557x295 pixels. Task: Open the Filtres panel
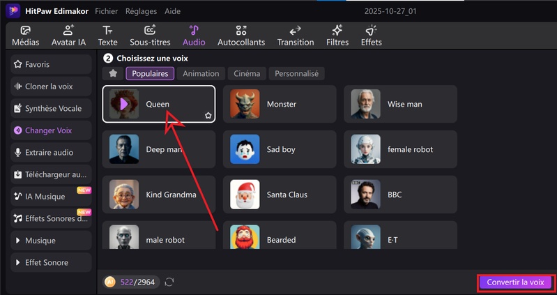click(x=337, y=36)
